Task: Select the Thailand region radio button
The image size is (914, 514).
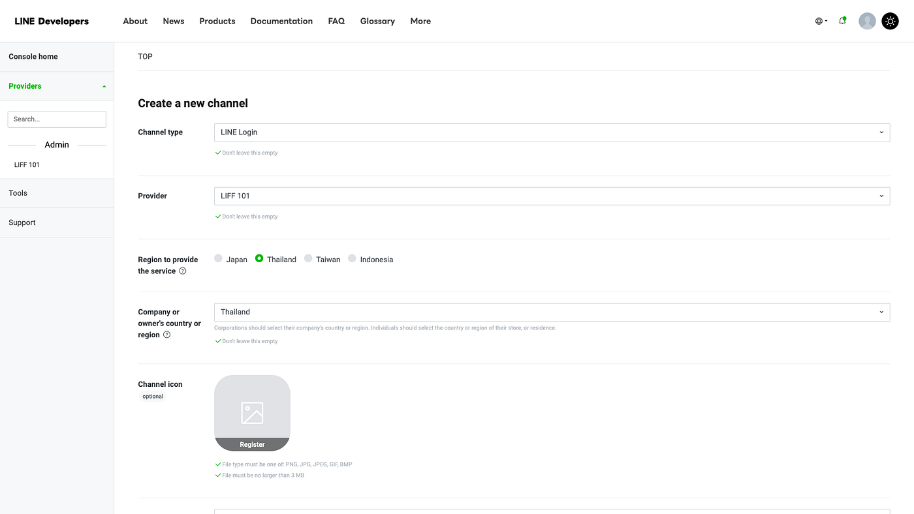Action: pyautogui.click(x=259, y=258)
